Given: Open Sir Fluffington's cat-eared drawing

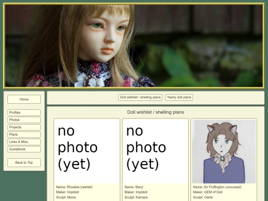Looking at the screenshot, I should (224, 151).
